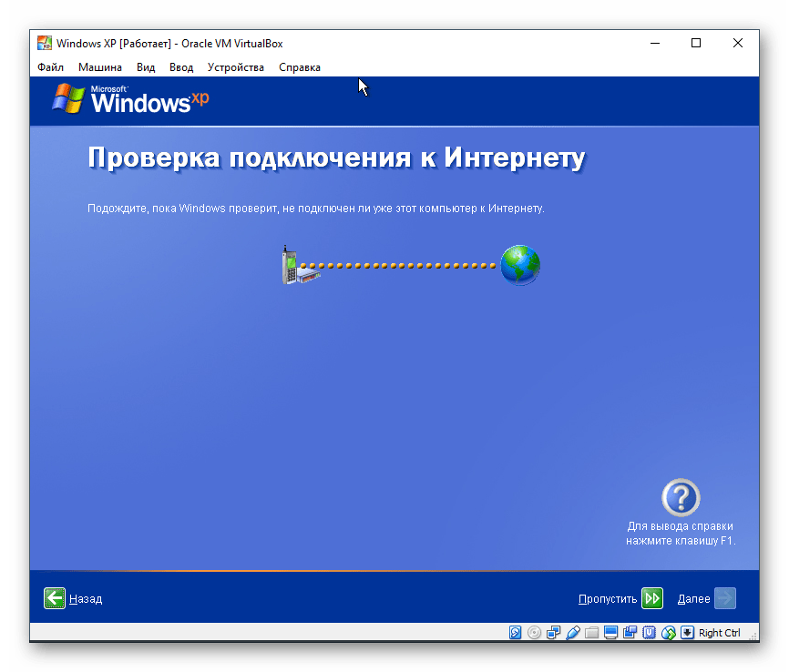Image resolution: width=789 pixels, height=672 pixels.
Task: Click the Назад link
Action: coord(86,598)
